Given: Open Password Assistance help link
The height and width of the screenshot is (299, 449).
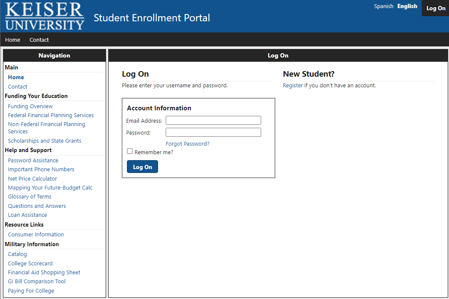Looking at the screenshot, I should coord(33,161).
